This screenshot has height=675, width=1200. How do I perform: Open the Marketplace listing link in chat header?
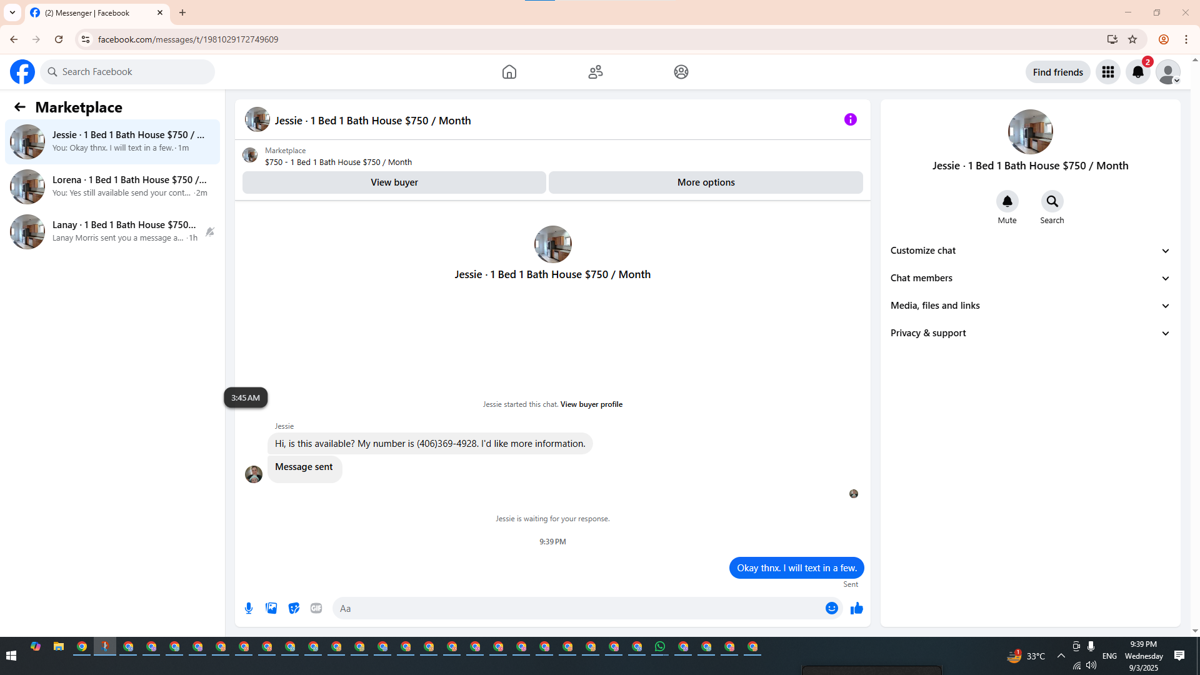coord(338,162)
